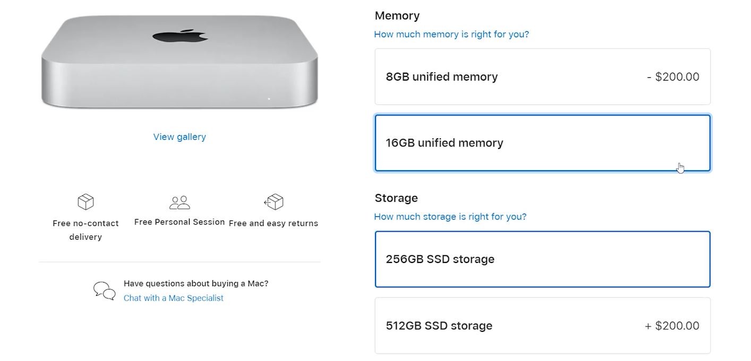This screenshot has height=361, width=751.
Task: Click the 'Free Personal Session' label
Action: click(180, 222)
